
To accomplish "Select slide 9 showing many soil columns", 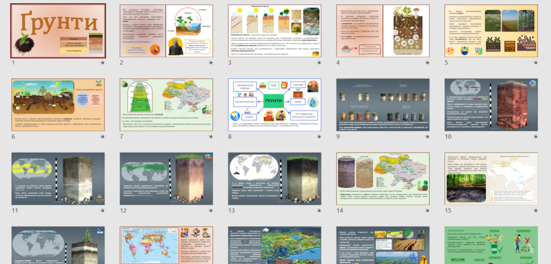I will click(383, 105).
